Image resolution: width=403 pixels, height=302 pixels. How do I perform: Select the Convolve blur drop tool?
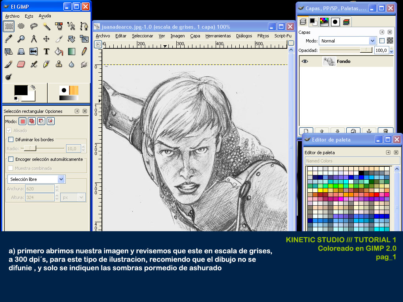coord(71,64)
